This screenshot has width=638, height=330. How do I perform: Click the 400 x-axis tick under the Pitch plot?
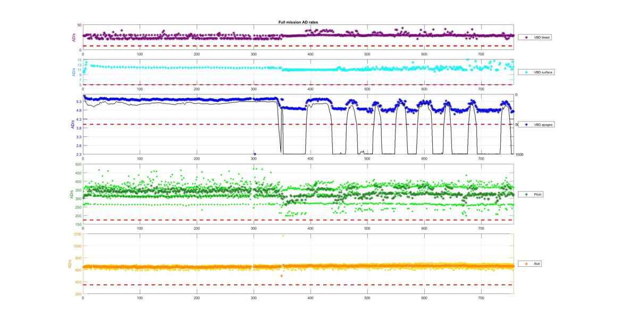coord(310,228)
